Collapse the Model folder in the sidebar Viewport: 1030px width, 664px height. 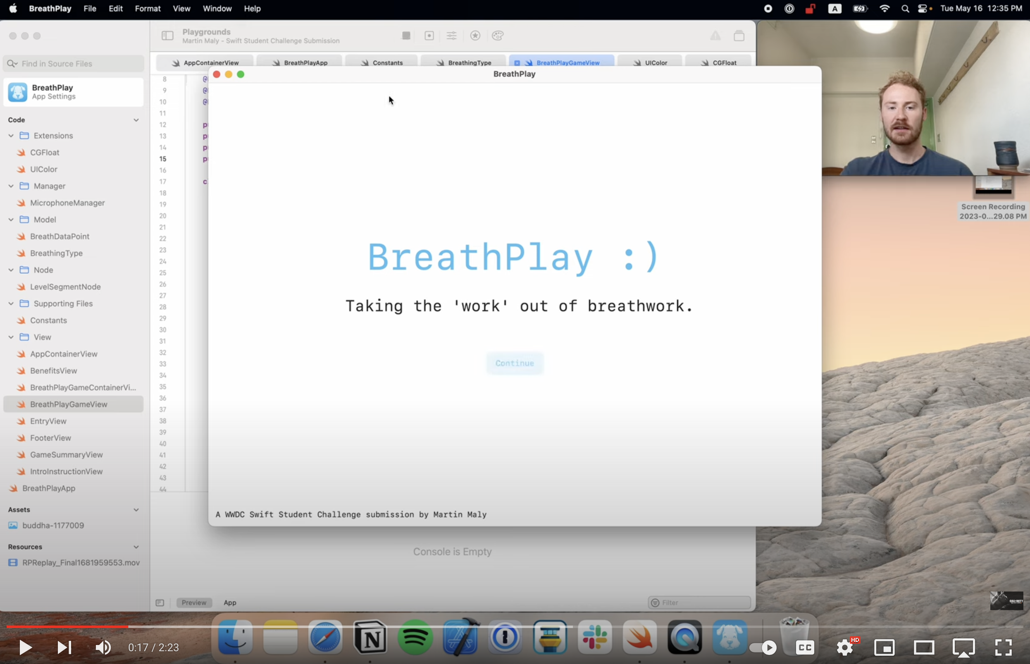pyautogui.click(x=10, y=220)
